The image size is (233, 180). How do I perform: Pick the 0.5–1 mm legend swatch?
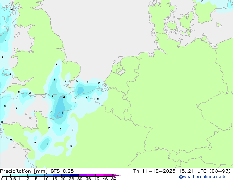point(15,175)
